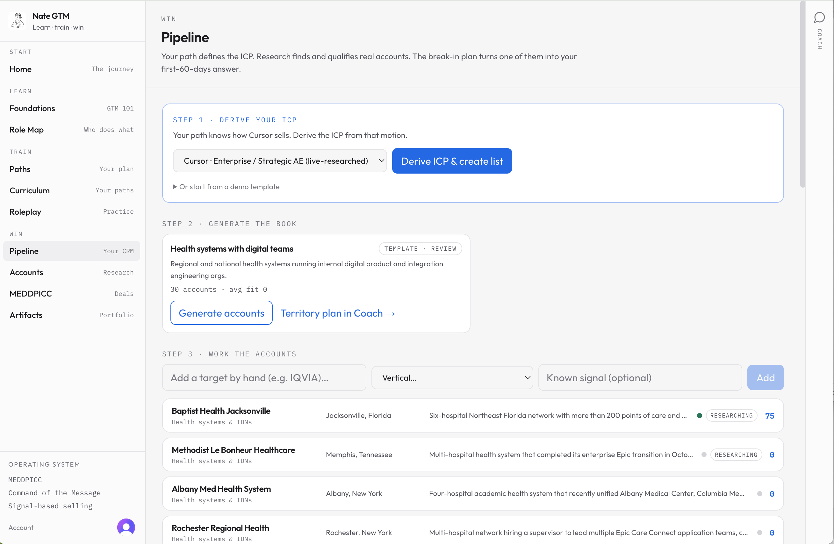Focus the Add a target by hand field

pos(264,378)
